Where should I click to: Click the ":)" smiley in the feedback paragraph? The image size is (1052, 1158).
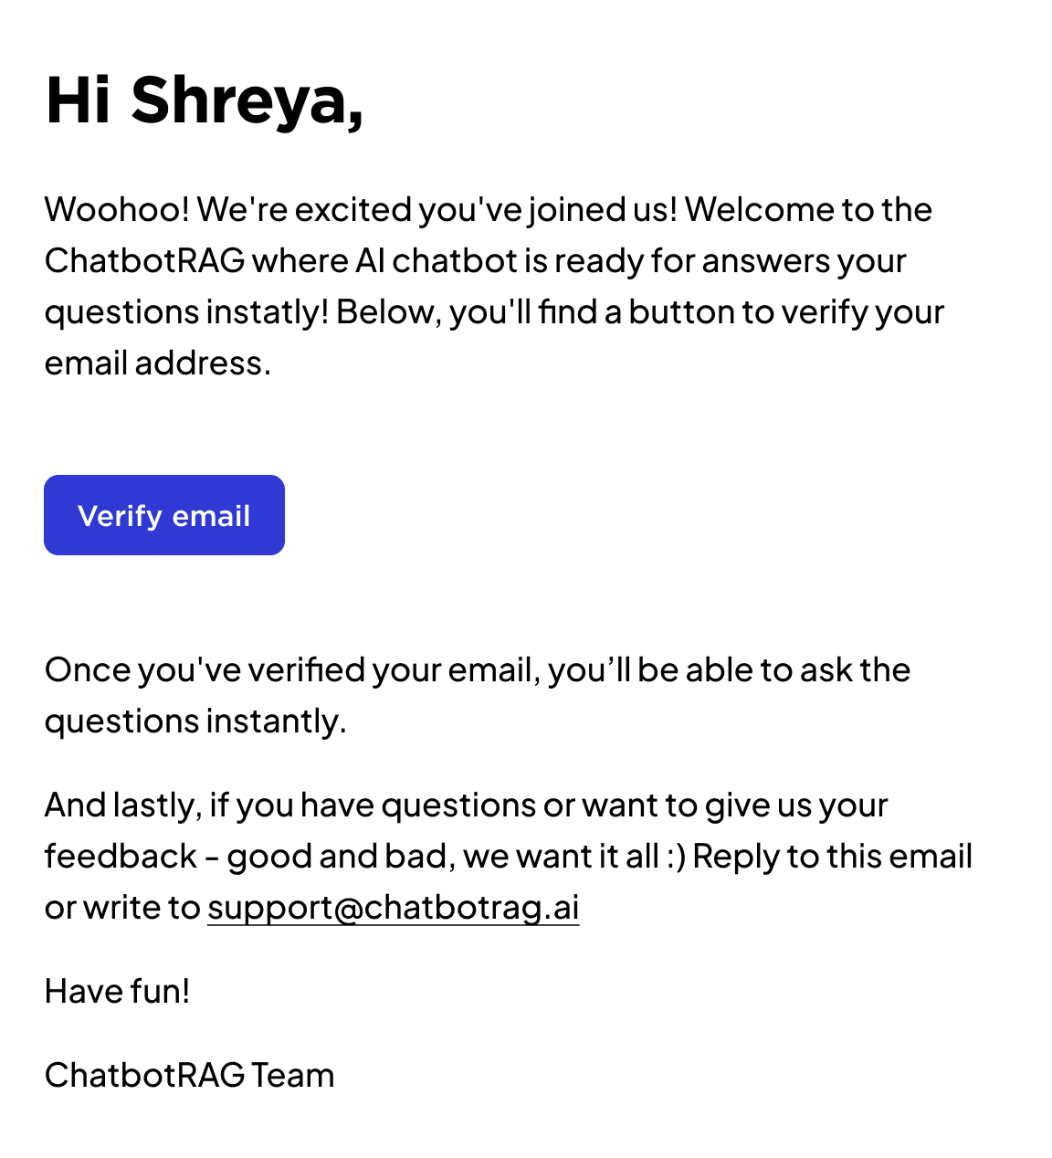coord(676,857)
